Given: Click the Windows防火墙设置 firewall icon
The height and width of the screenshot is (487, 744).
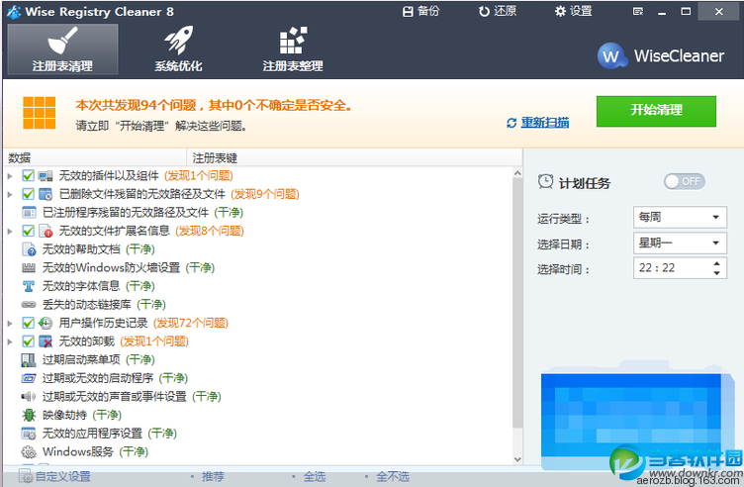Looking at the screenshot, I should [29, 267].
